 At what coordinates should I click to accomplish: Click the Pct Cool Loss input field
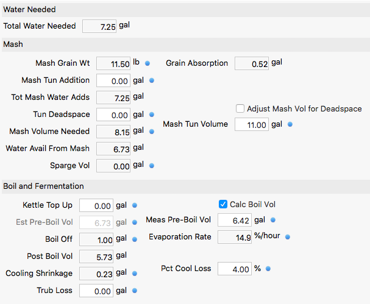pyautogui.click(x=235, y=269)
